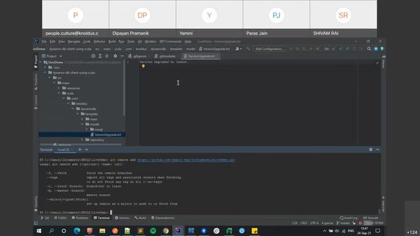Open File Explorer from the taskbar
The image size is (420, 236).
102,231
